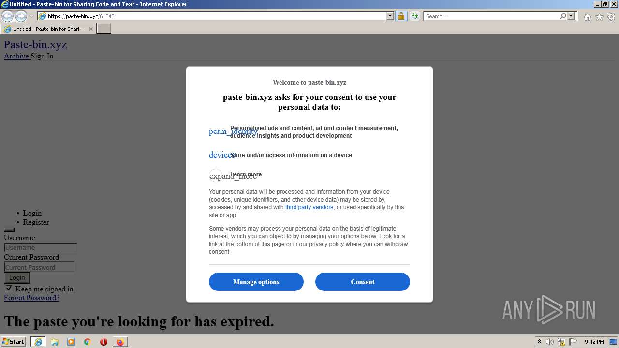Click the Windows Start button
Viewport: 619px width, 348px height.
click(x=14, y=342)
